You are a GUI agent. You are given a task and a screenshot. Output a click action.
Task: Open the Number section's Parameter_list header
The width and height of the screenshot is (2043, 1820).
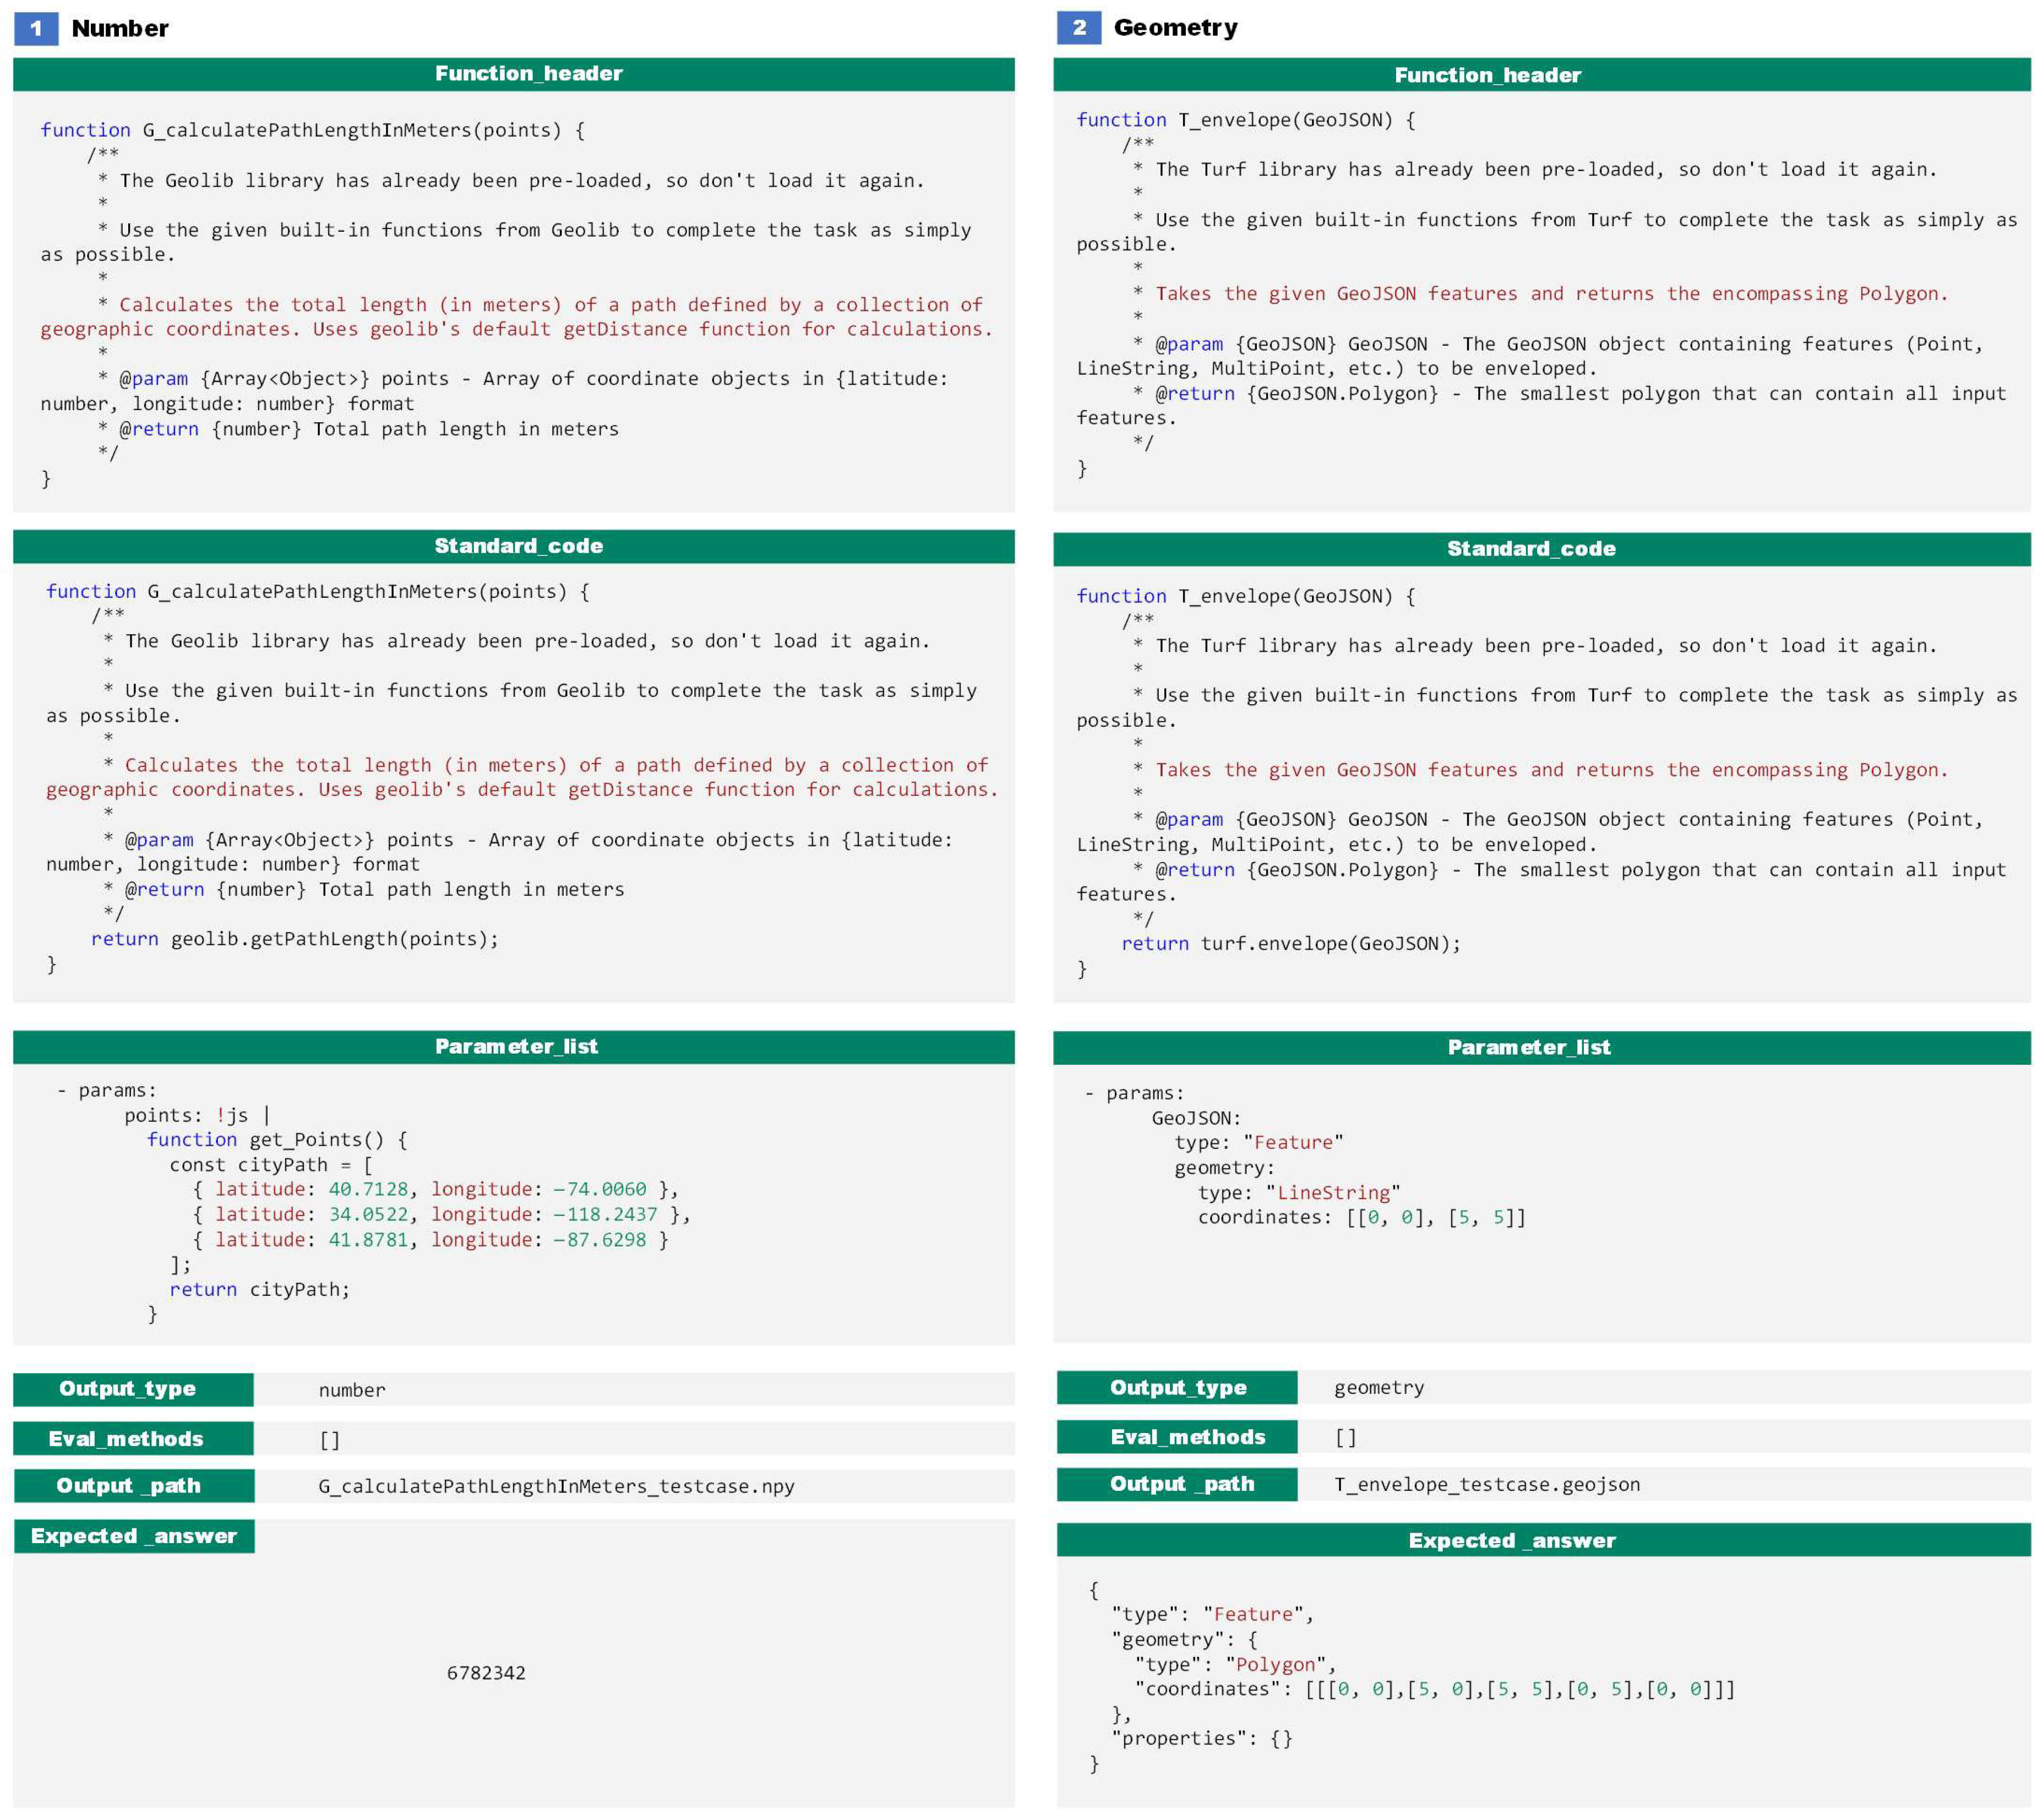point(513,1046)
